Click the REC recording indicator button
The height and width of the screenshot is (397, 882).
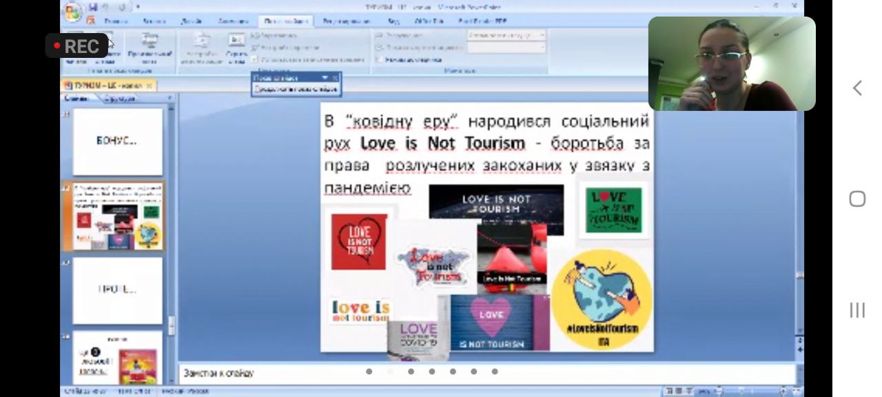(76, 46)
